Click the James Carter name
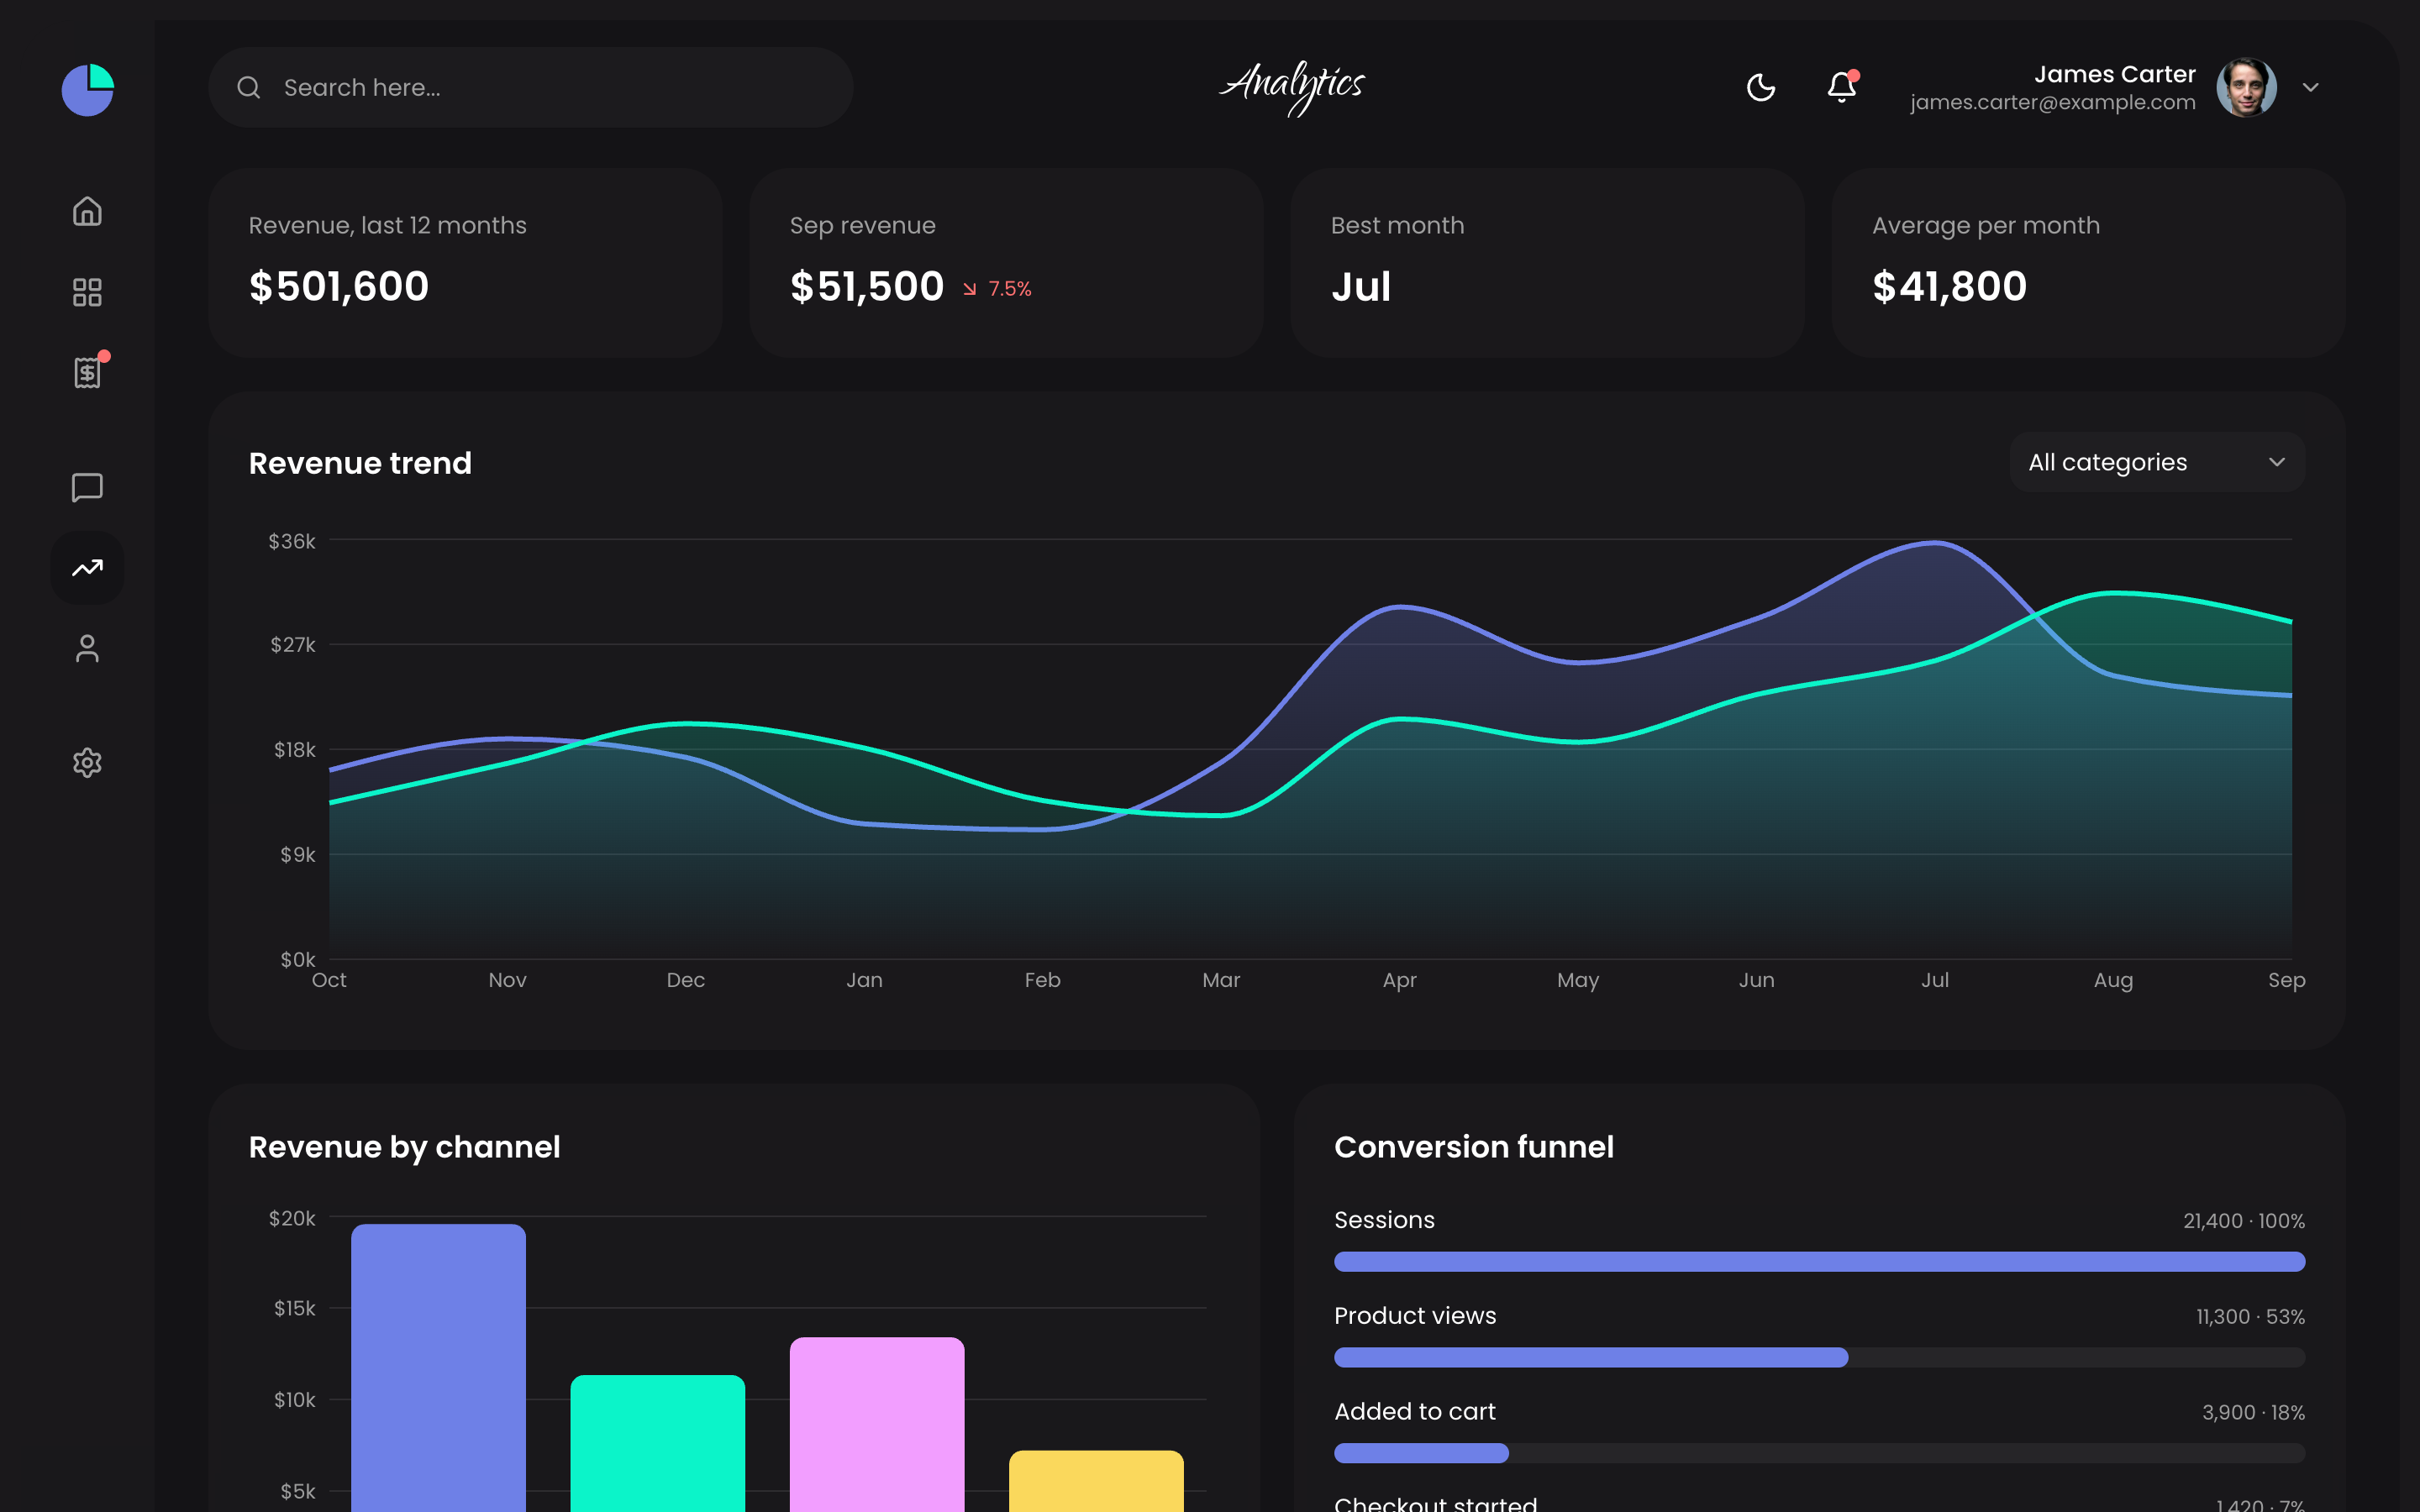This screenshot has width=2420, height=1512. 2114,74
